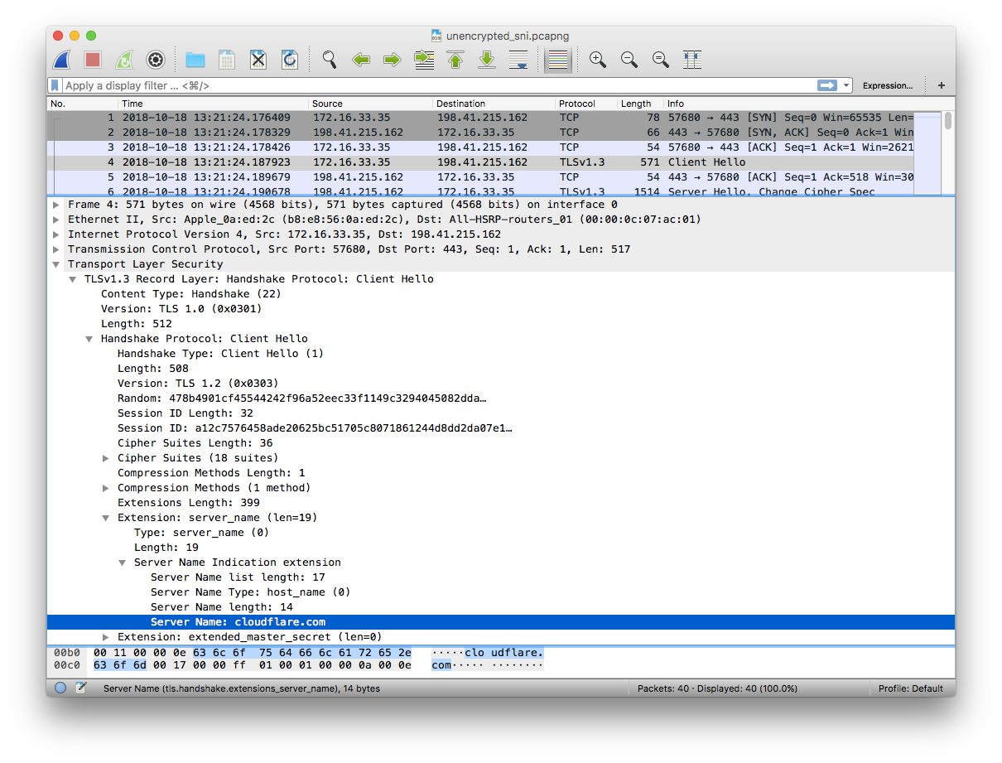
Task: Zoom out main window text
Action: tap(629, 60)
